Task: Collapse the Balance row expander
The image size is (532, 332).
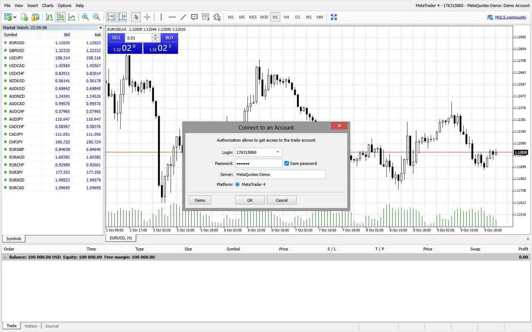Action: [5, 257]
